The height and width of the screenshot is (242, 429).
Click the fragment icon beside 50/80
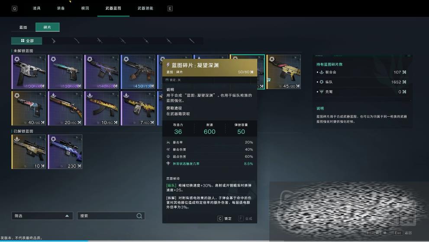click(252, 72)
